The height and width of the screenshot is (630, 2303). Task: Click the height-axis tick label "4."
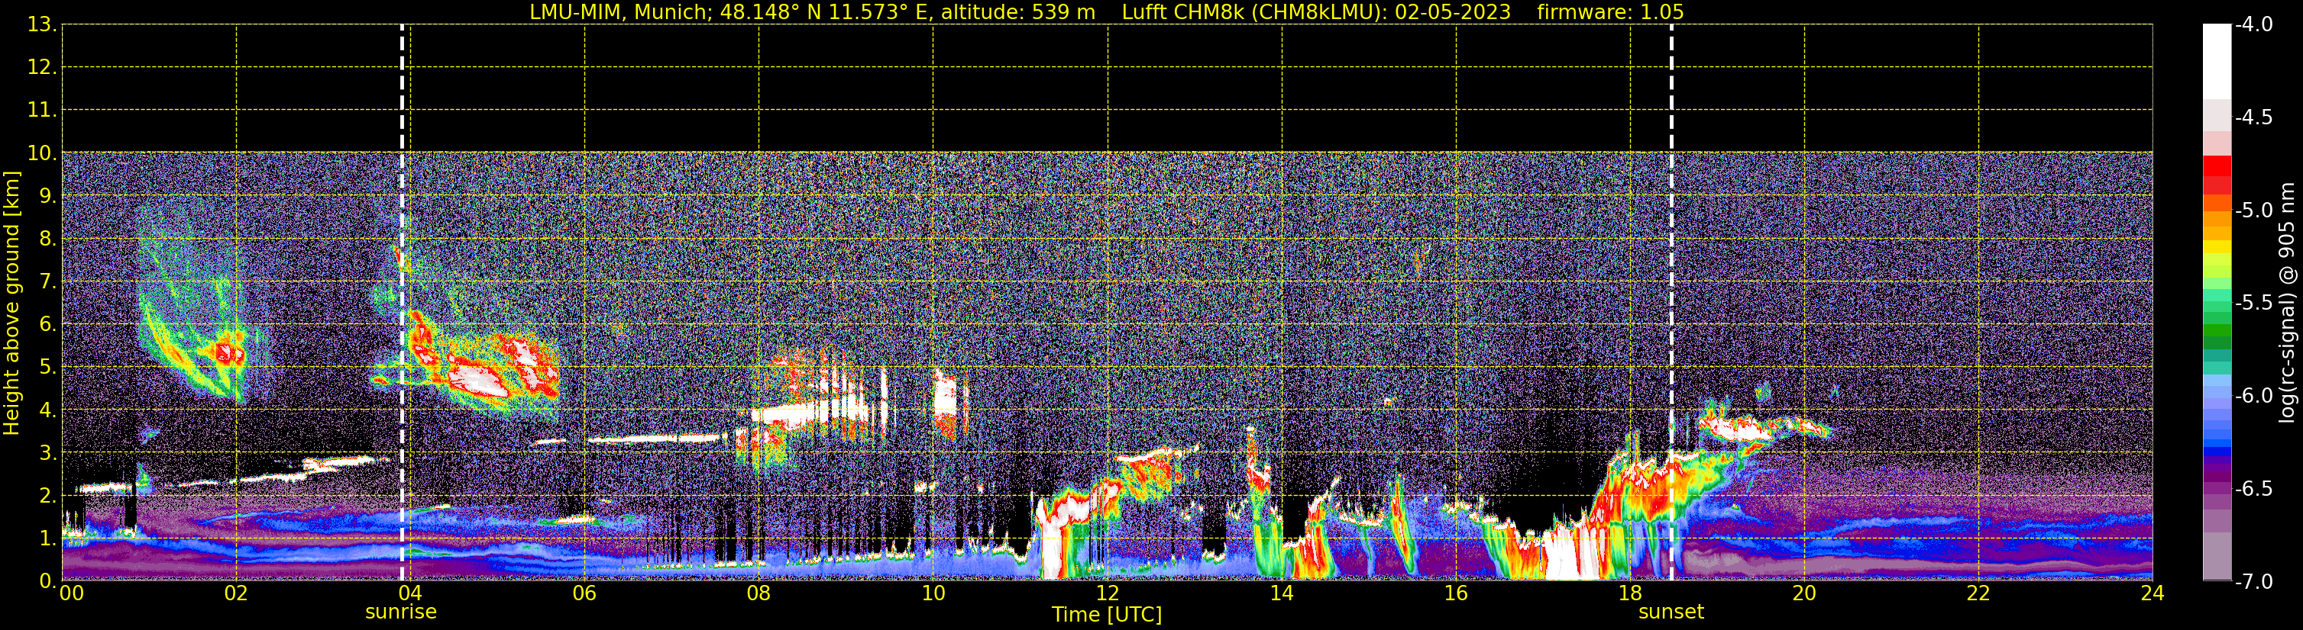(47, 410)
